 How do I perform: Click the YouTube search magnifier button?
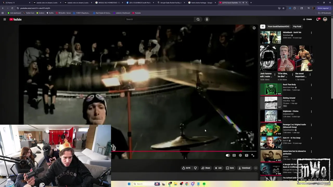(x=198, y=19)
